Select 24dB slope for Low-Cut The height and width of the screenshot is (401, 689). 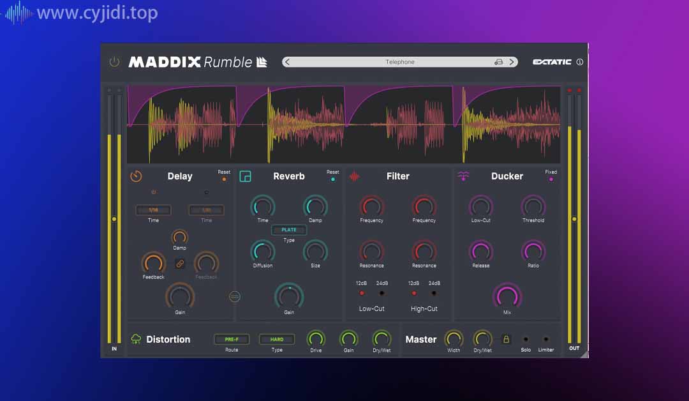tap(382, 293)
